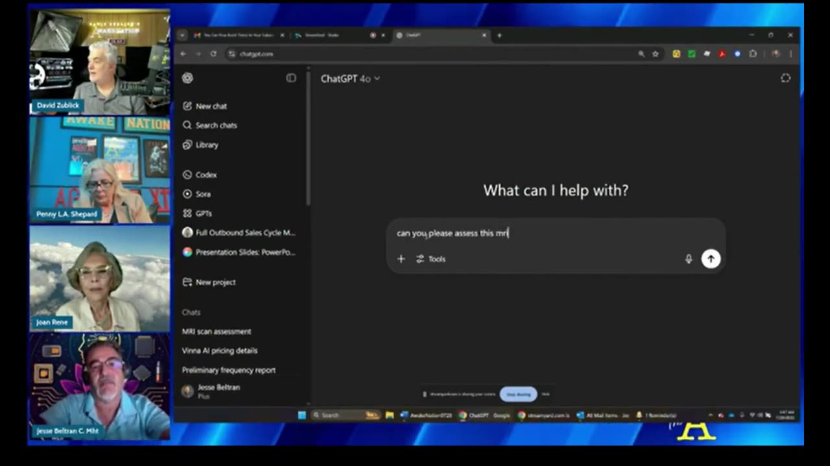Click Joan Rene's video thumbnail
This screenshot has width=830, height=466.
tap(100, 278)
